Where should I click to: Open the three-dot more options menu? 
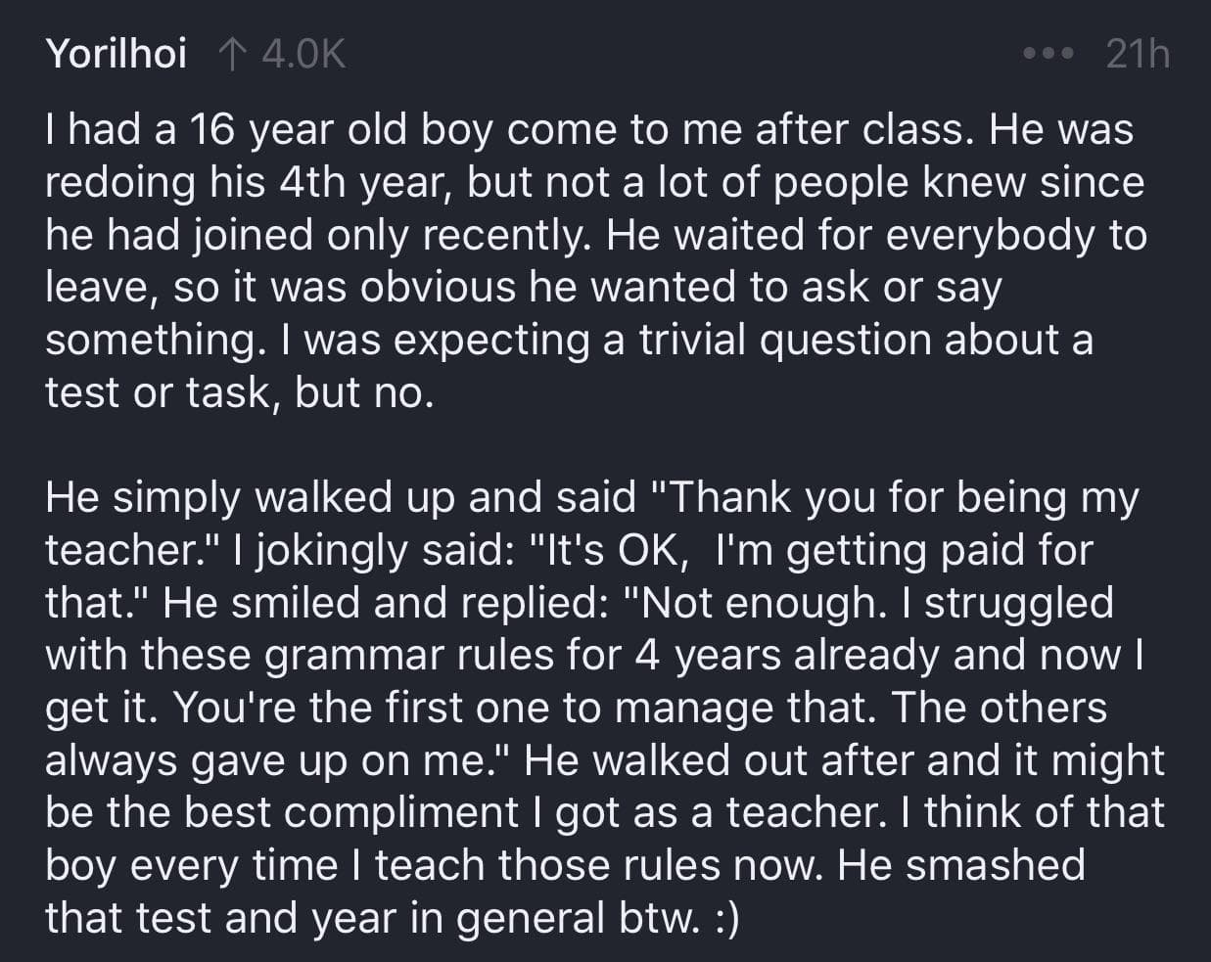(x=1048, y=53)
